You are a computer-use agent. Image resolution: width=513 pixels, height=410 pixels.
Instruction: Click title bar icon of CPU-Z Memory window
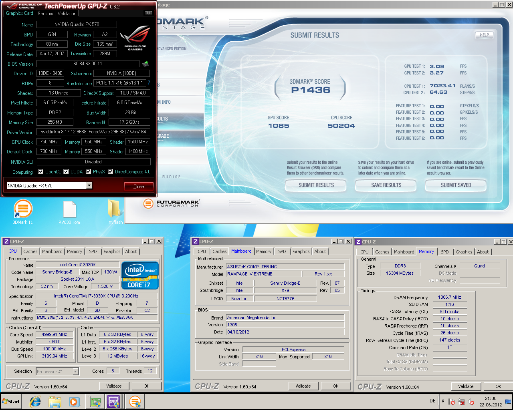[x=358, y=242]
